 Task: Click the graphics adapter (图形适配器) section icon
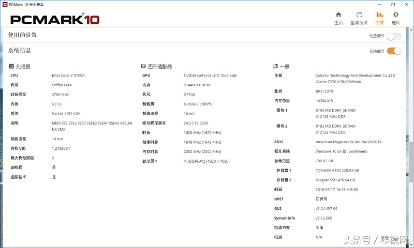[x=143, y=66]
